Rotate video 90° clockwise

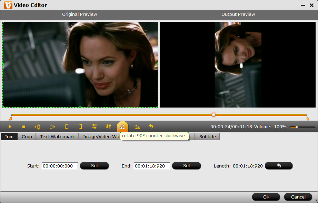137,127
